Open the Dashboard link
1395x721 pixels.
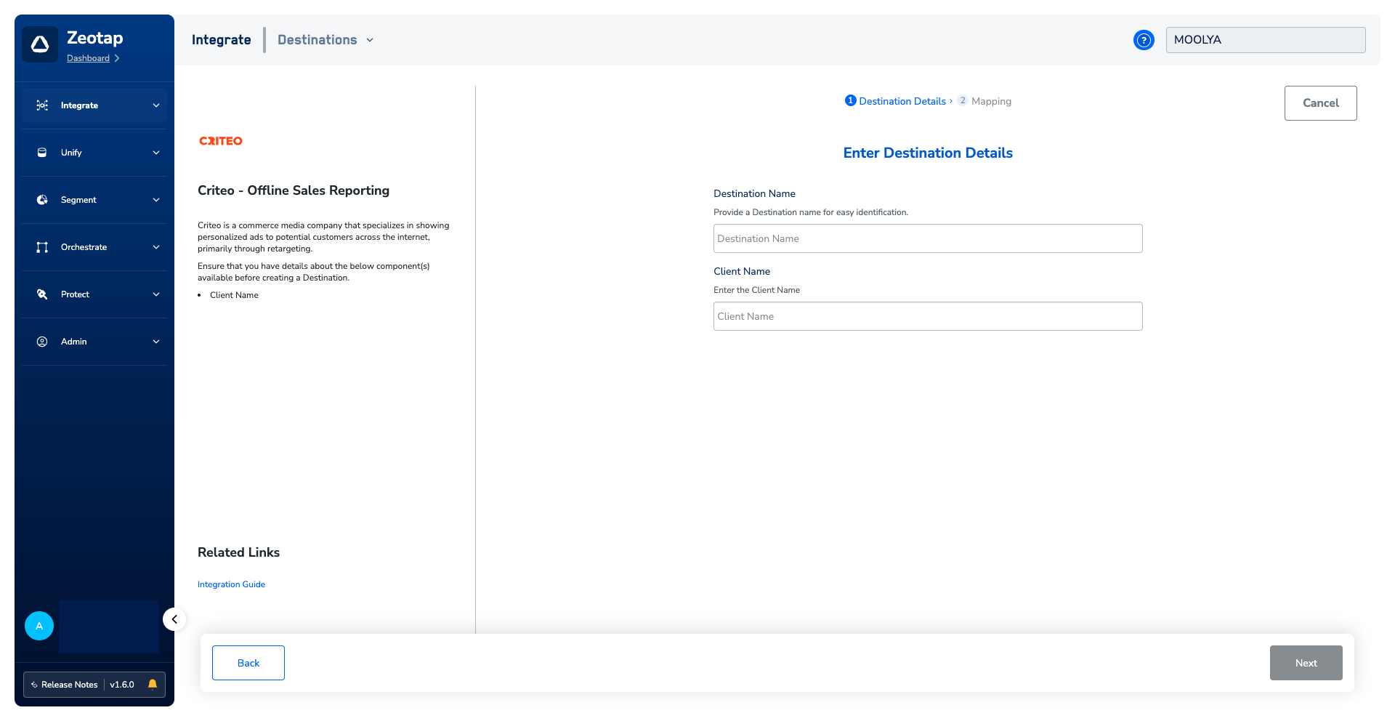(88, 58)
